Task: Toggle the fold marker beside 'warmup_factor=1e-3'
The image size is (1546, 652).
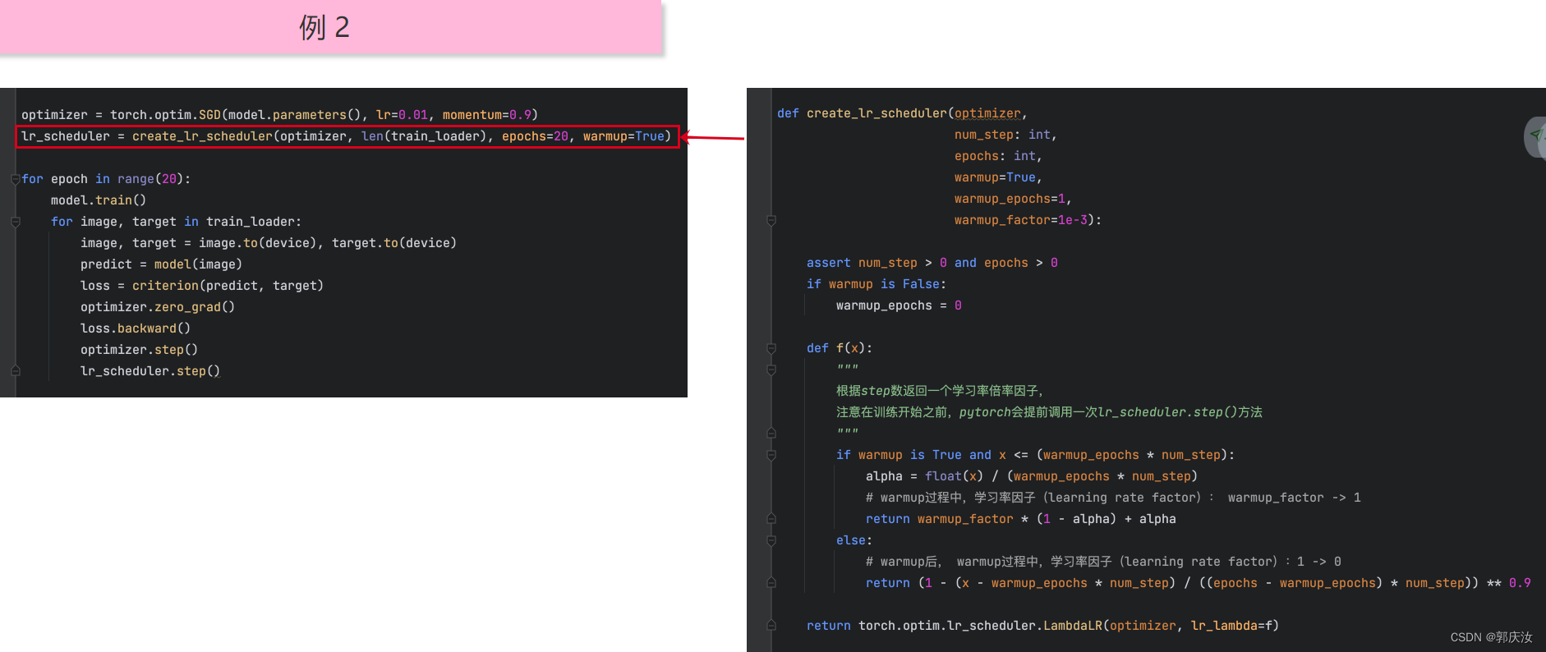Action: (771, 220)
